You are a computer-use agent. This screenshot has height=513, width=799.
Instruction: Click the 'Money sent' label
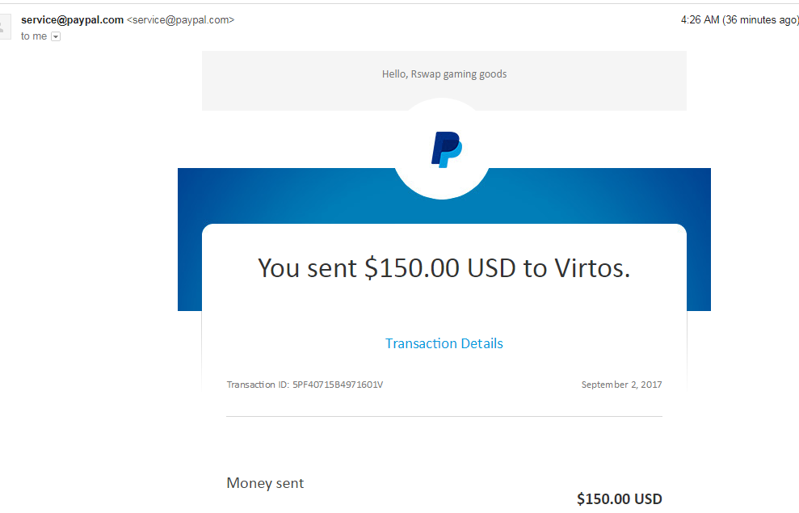pyautogui.click(x=265, y=483)
